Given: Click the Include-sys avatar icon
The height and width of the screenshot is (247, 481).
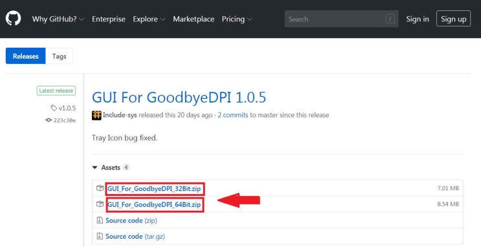Looking at the screenshot, I should pos(96,115).
